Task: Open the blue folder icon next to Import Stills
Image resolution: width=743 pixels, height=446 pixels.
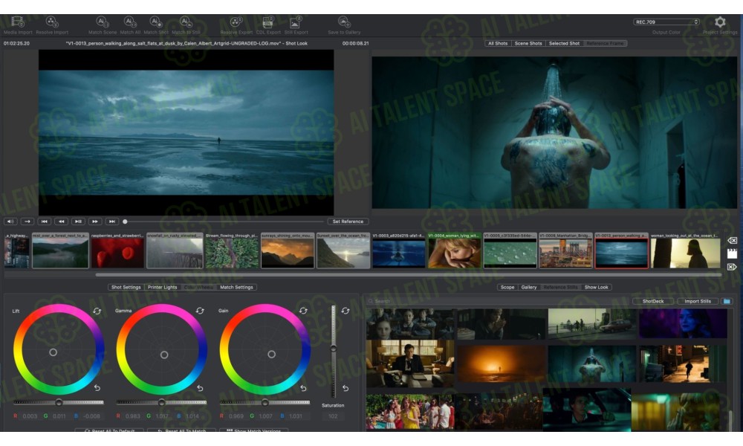Action: click(727, 302)
